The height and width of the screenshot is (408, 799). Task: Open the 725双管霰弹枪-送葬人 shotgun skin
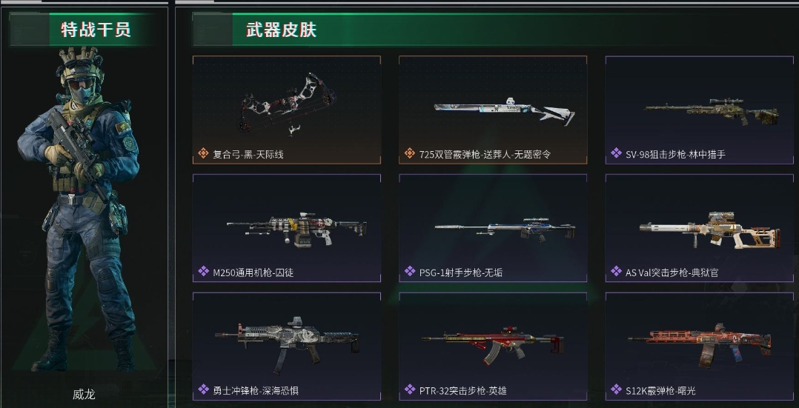pyautogui.click(x=493, y=110)
